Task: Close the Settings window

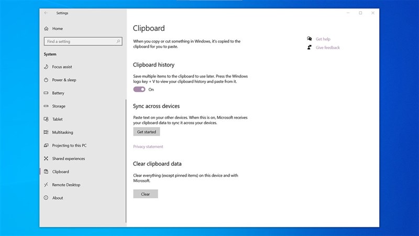Action: [x=373, y=13]
